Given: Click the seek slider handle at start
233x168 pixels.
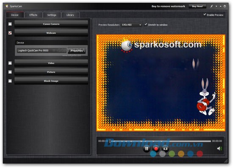Looking at the screenshot, I should pyautogui.click(x=110, y=141).
